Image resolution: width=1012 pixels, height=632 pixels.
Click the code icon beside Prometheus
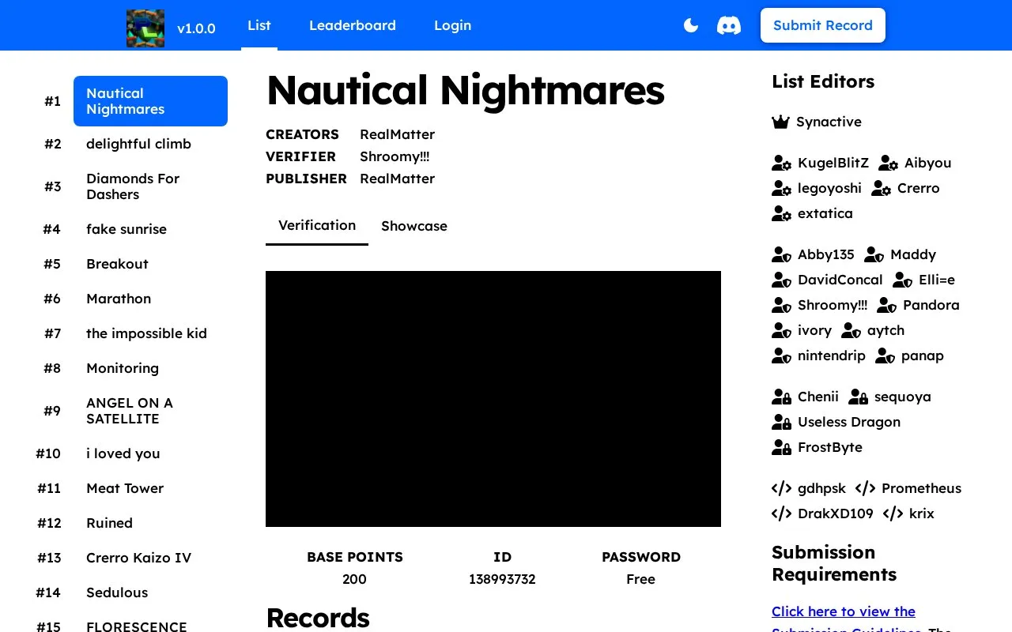point(866,488)
